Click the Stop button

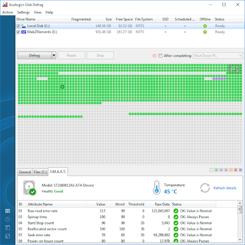100,55
